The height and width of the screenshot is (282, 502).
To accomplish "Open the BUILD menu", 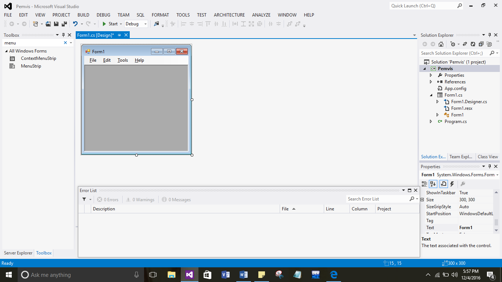I will click(83, 15).
